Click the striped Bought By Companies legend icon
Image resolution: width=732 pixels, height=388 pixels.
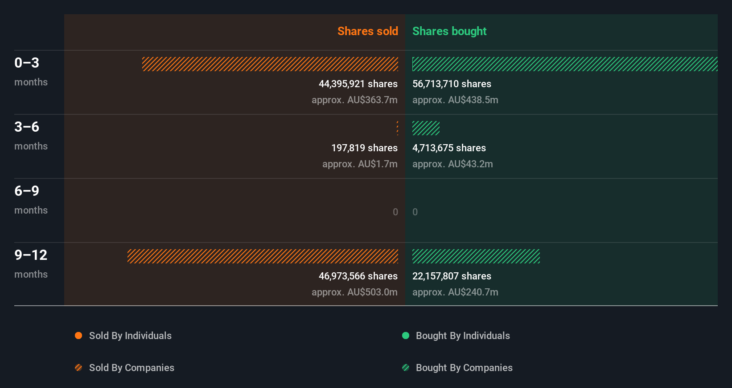coord(406,368)
